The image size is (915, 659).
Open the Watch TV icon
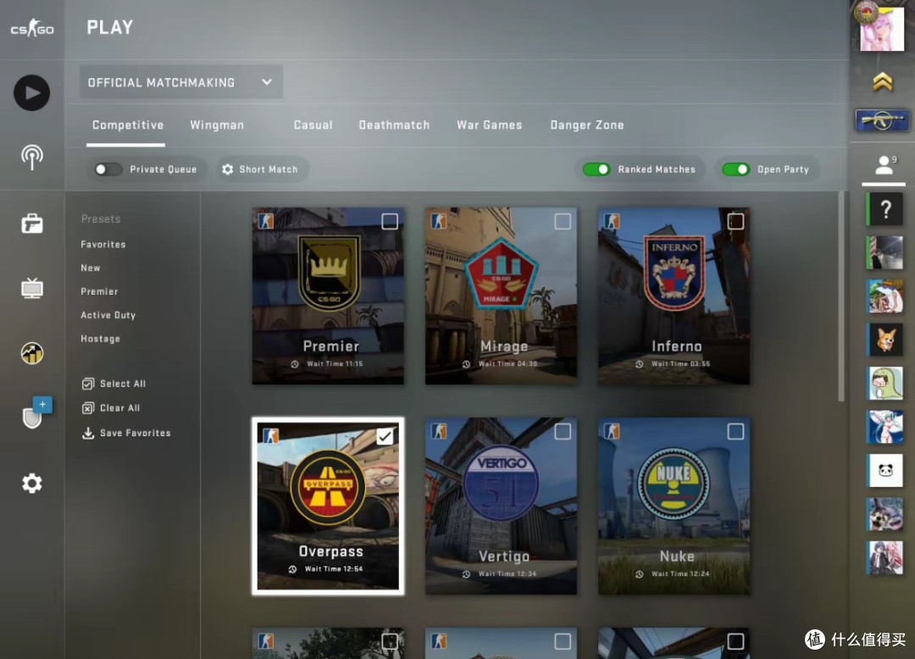tap(32, 288)
